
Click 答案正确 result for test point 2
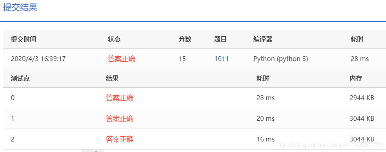(120, 139)
